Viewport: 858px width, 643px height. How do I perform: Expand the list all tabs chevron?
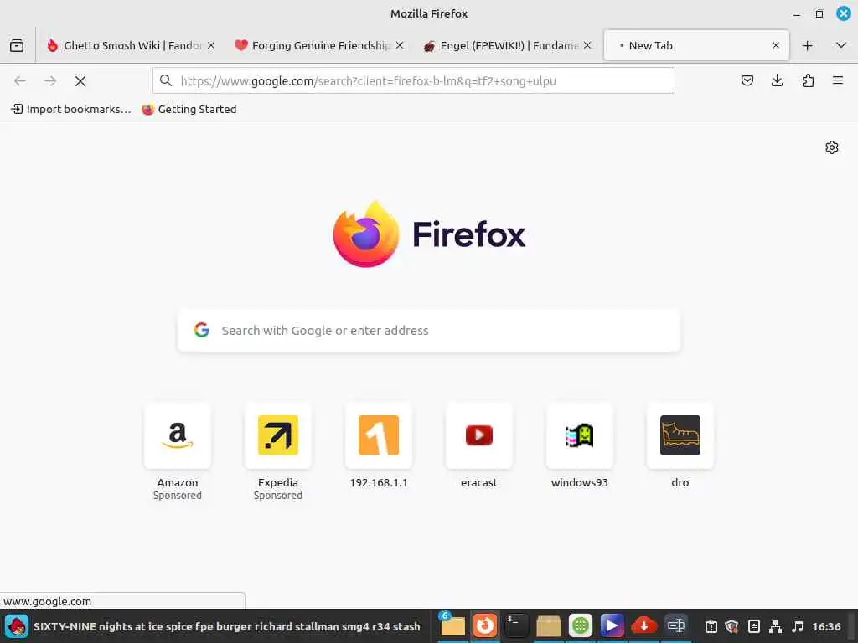click(x=841, y=45)
